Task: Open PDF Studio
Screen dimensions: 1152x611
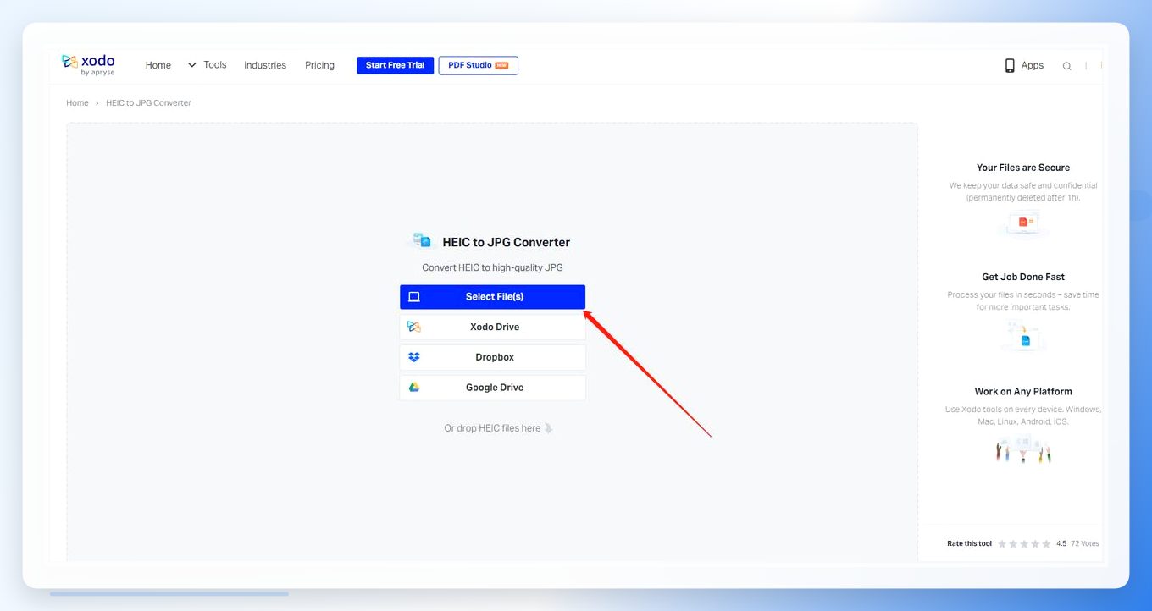Action: pyautogui.click(x=479, y=65)
